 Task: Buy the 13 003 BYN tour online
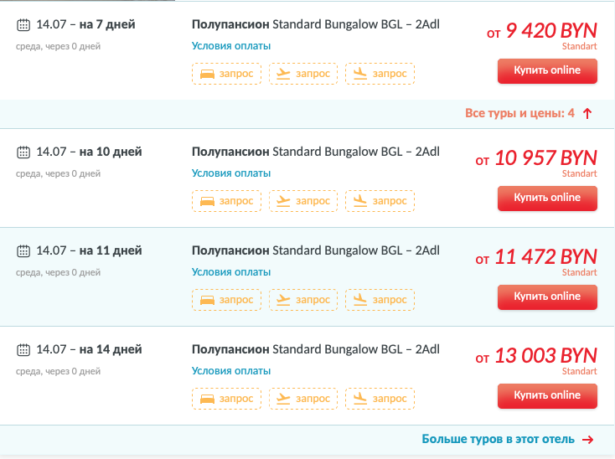[547, 395]
